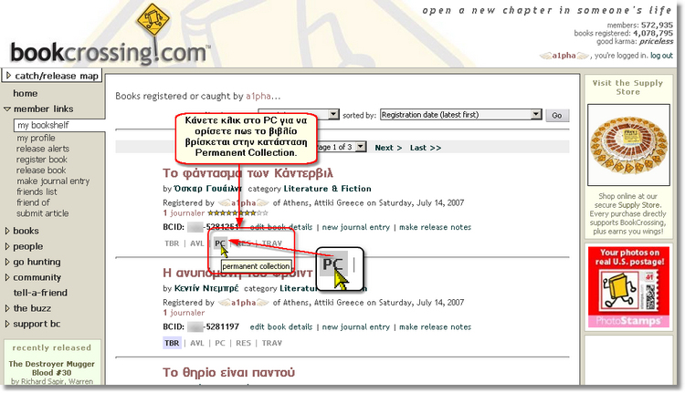
Task: Expand the 'books' sidebar section
Action: 26,231
